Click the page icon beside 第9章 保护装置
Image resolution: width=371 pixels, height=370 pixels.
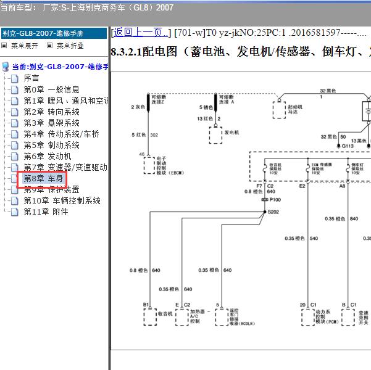pyautogui.click(x=14, y=189)
